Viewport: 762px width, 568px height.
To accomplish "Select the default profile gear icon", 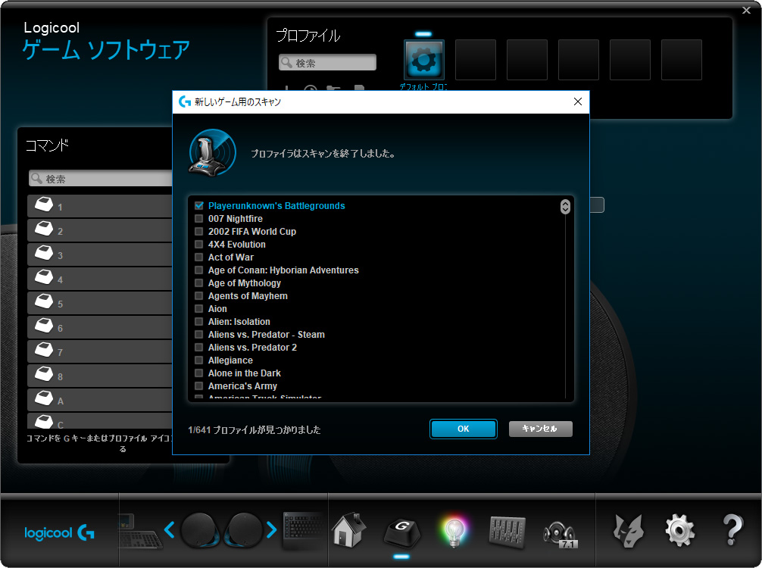I will pyautogui.click(x=423, y=60).
